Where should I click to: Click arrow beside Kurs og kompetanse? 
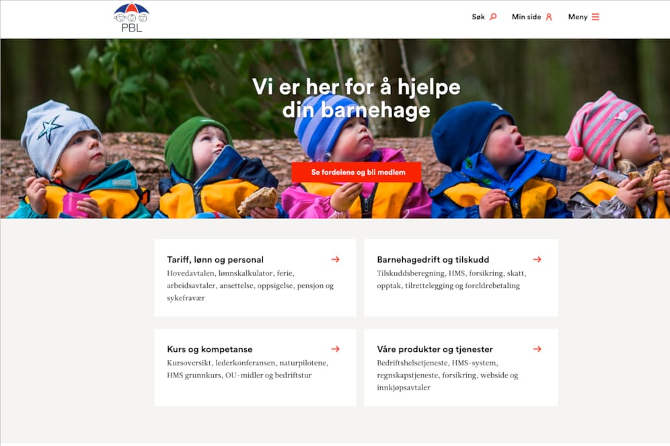click(x=336, y=349)
